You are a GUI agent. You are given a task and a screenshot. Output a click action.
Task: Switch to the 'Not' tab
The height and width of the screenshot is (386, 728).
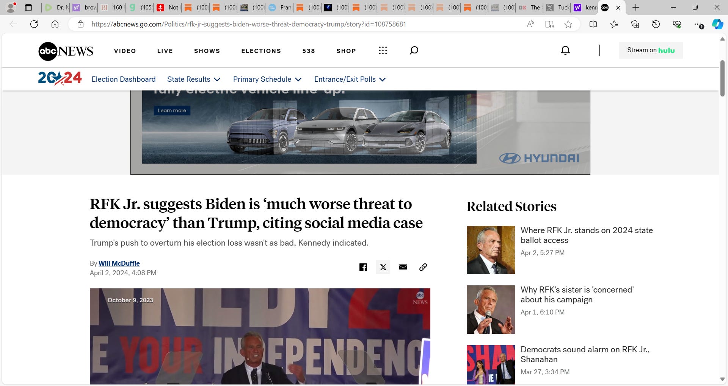[168, 8]
